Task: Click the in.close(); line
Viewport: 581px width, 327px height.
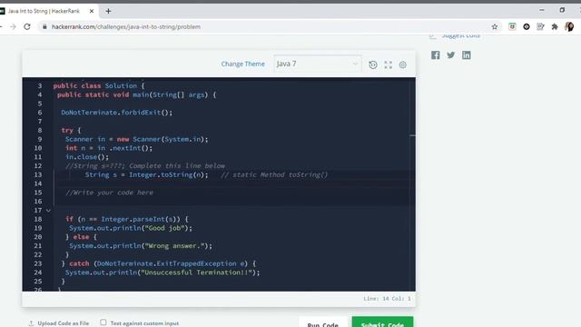Action: (x=87, y=157)
